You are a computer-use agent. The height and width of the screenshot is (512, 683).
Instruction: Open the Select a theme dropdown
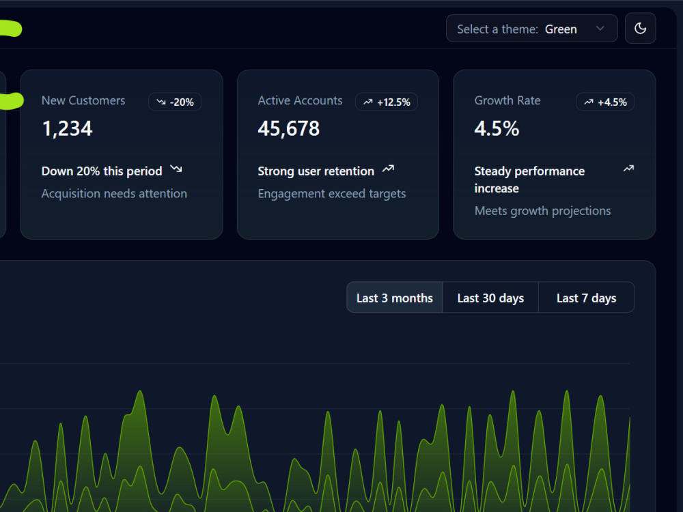[x=531, y=29]
